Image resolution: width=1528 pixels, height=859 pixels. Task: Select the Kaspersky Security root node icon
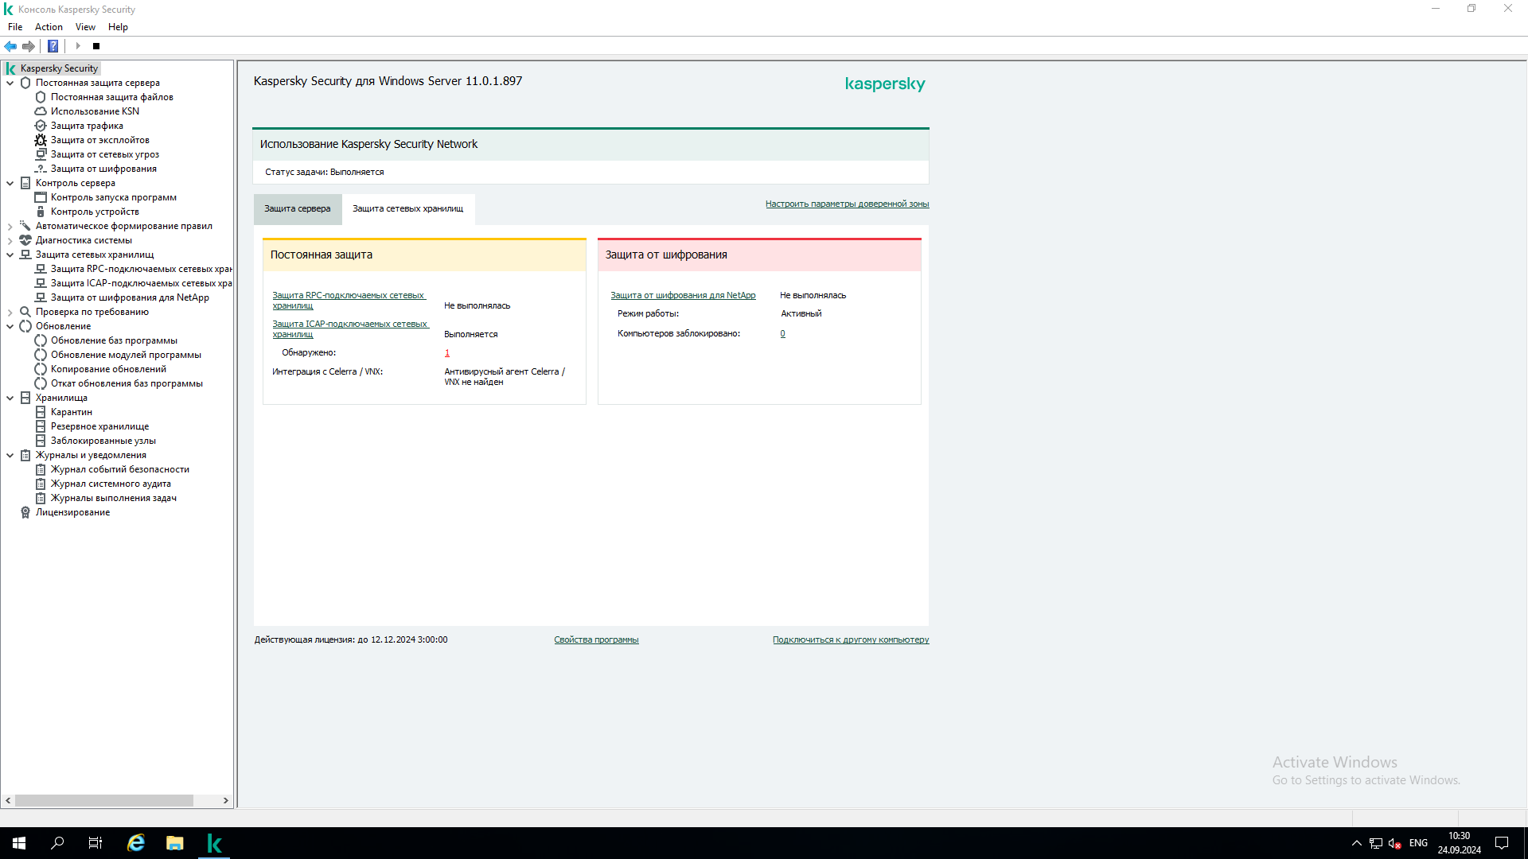tap(10, 68)
